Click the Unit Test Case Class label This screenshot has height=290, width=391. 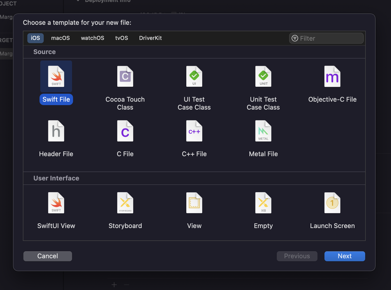click(x=263, y=103)
